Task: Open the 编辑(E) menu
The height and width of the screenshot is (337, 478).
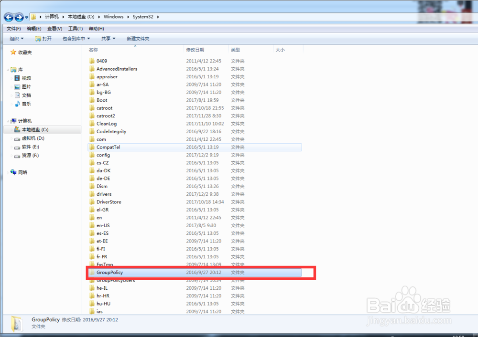Action: 34,29
